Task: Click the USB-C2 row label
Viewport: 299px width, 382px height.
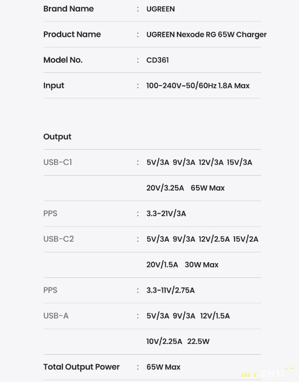Action: pyautogui.click(x=59, y=239)
